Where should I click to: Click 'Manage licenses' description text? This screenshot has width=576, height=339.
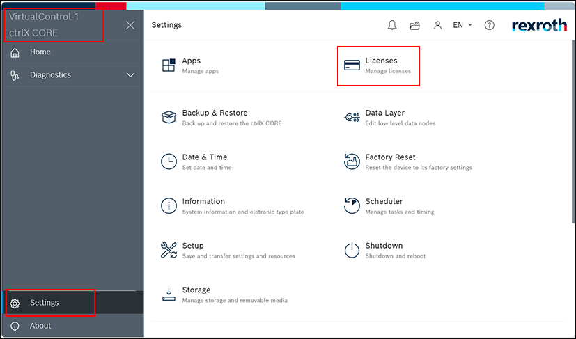coord(388,71)
